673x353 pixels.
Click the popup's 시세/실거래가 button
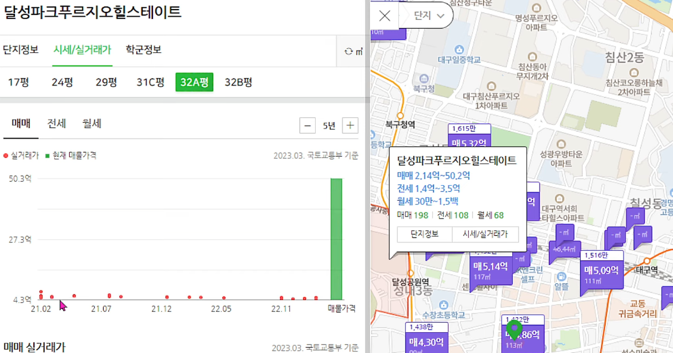(485, 234)
